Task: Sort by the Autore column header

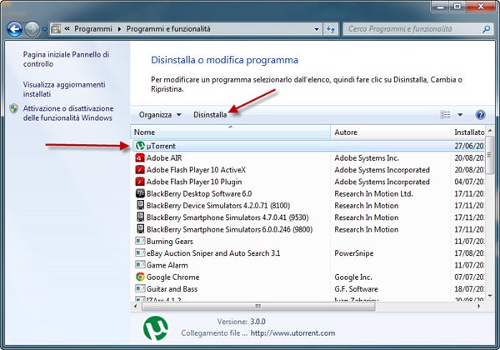Action: point(391,132)
